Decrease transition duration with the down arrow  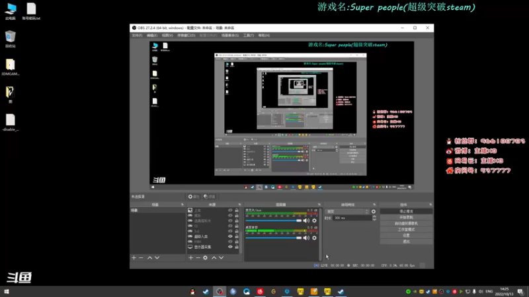tap(374, 220)
